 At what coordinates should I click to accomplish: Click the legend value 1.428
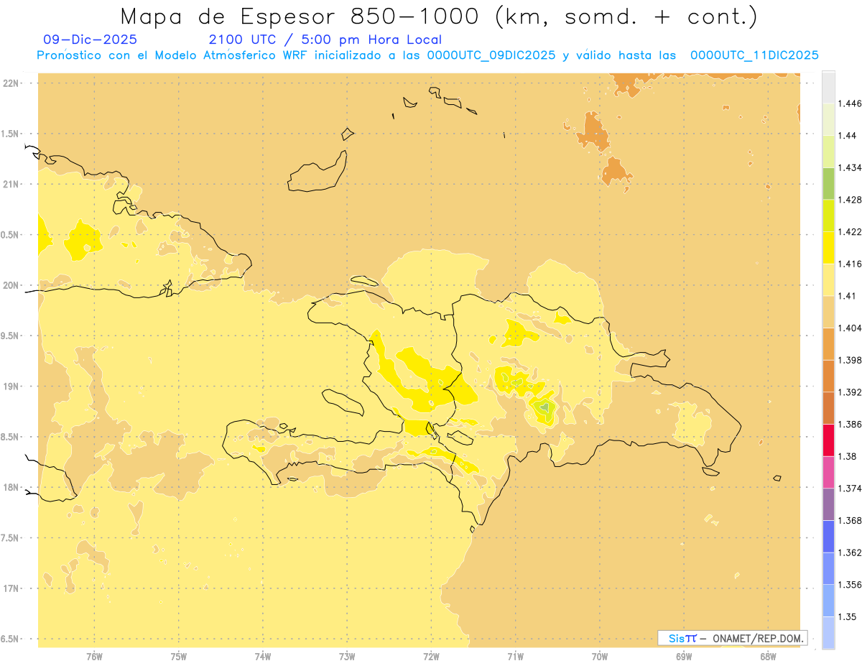tap(851, 200)
